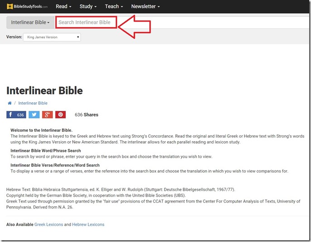Viewport: 311px width, 242px height.
Task: Click the BibleStudyTools.com logo
Action: click(x=27, y=6)
